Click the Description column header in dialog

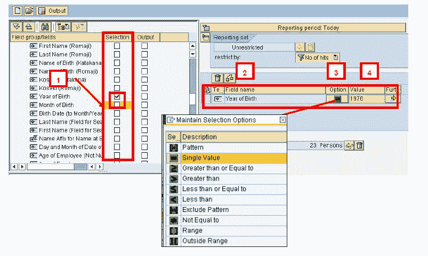pos(234,137)
